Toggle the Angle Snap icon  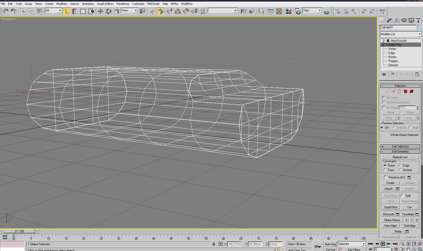pyautogui.click(x=178, y=11)
